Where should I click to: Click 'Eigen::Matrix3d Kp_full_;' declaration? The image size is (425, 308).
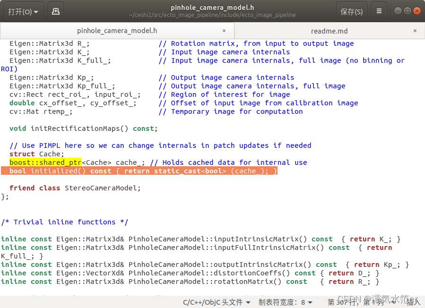point(62,86)
